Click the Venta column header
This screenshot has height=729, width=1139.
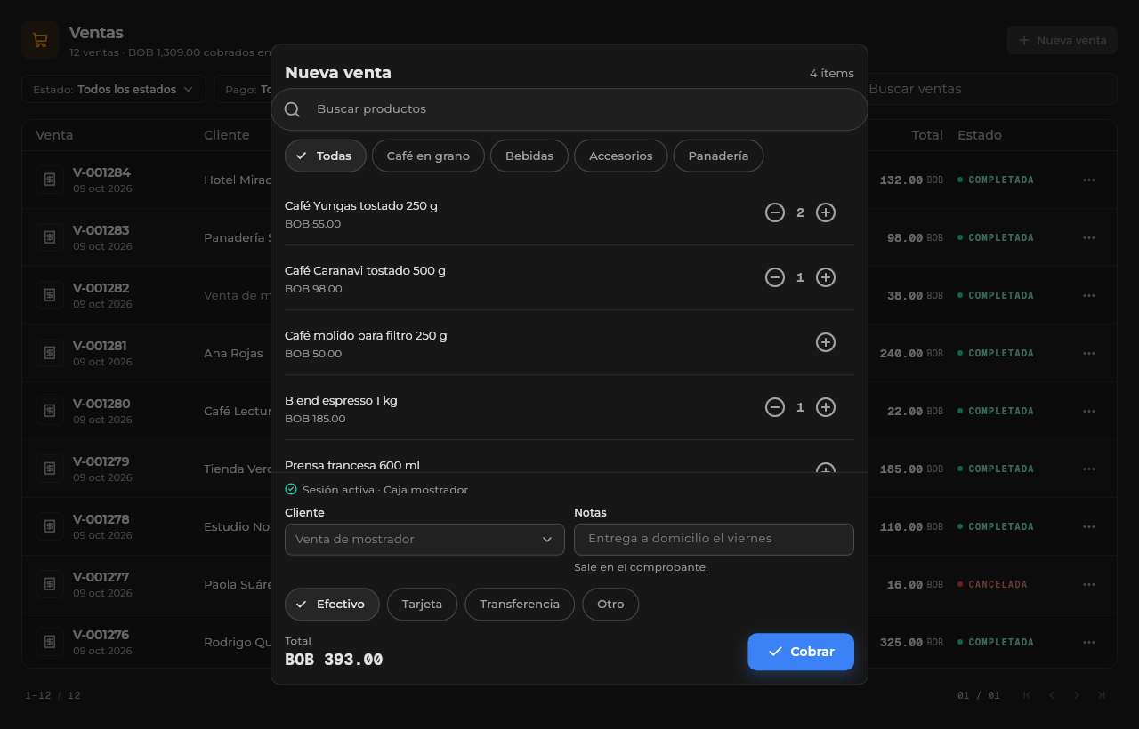click(x=54, y=135)
